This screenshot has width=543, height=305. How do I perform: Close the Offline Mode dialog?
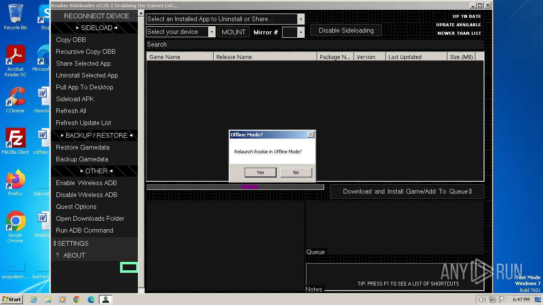[x=311, y=135]
